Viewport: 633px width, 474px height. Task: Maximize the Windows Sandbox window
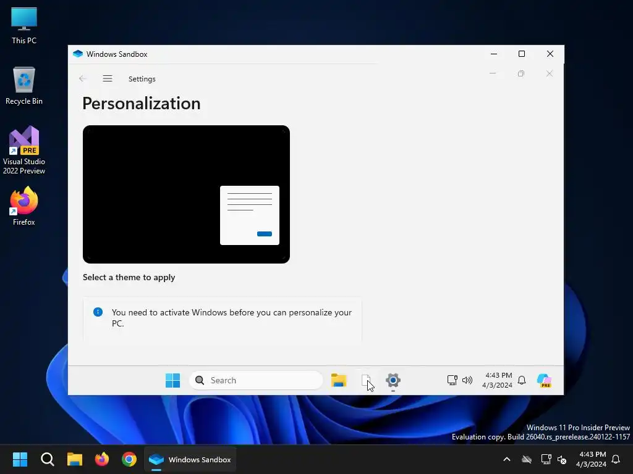[x=522, y=54]
